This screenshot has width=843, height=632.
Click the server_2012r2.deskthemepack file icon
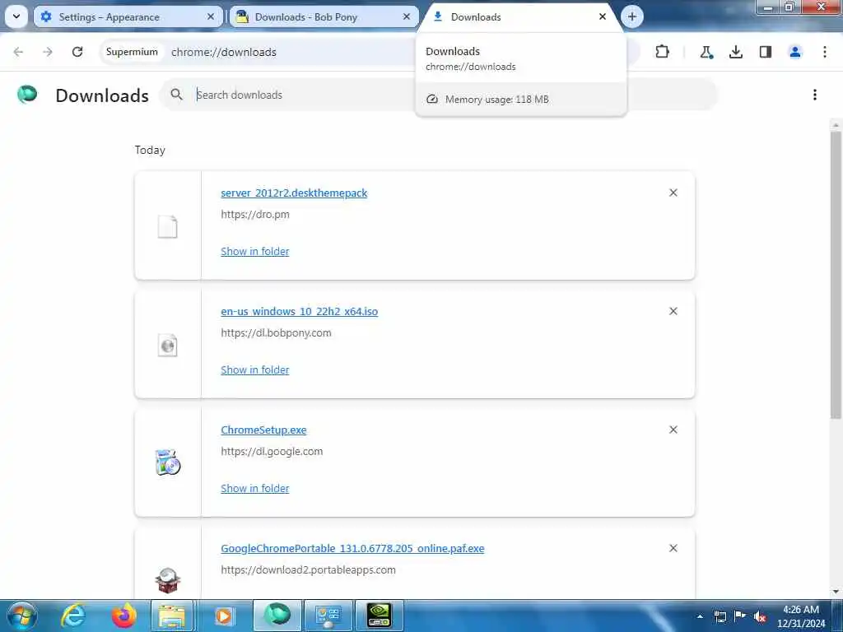[167, 227]
